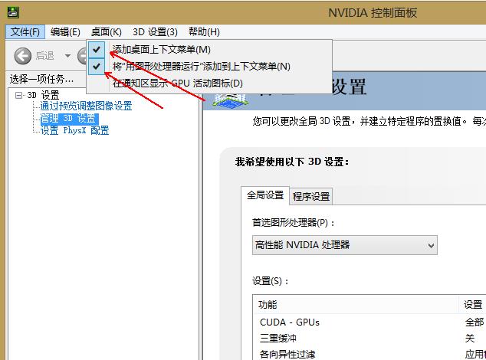Open the 编辑(E) menu
The width and height of the screenshot is (486, 360).
[65, 31]
